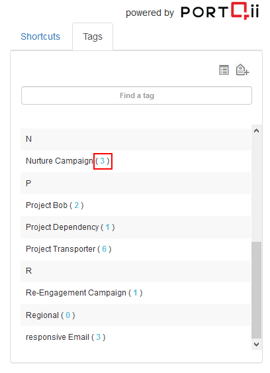Click the Portqii logo
270x373 pixels.
coord(220,11)
